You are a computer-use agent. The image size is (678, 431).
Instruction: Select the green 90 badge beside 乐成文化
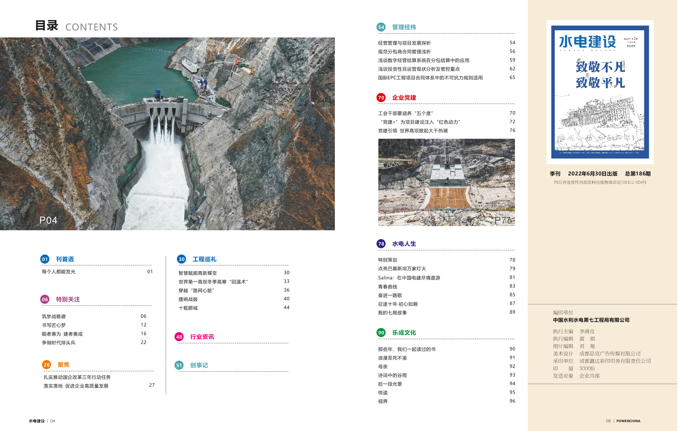(x=381, y=333)
